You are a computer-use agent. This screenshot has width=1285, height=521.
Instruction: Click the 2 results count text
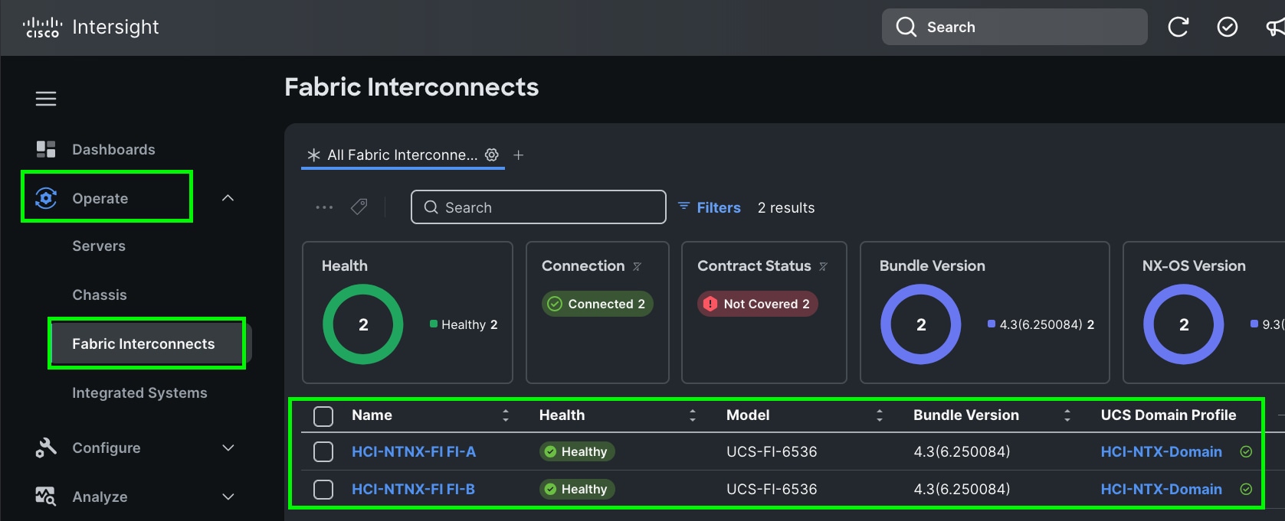click(x=786, y=207)
